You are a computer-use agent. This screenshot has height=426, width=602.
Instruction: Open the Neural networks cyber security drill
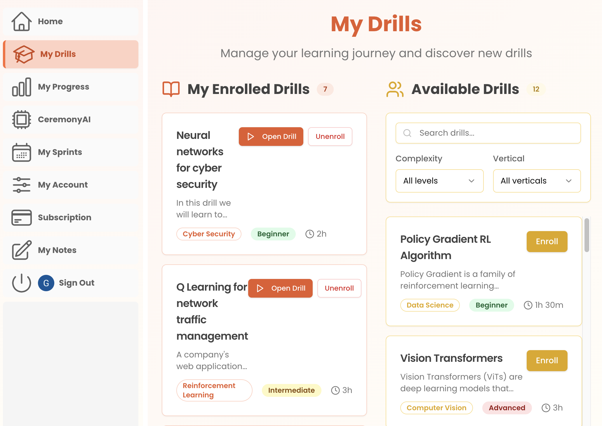click(271, 137)
